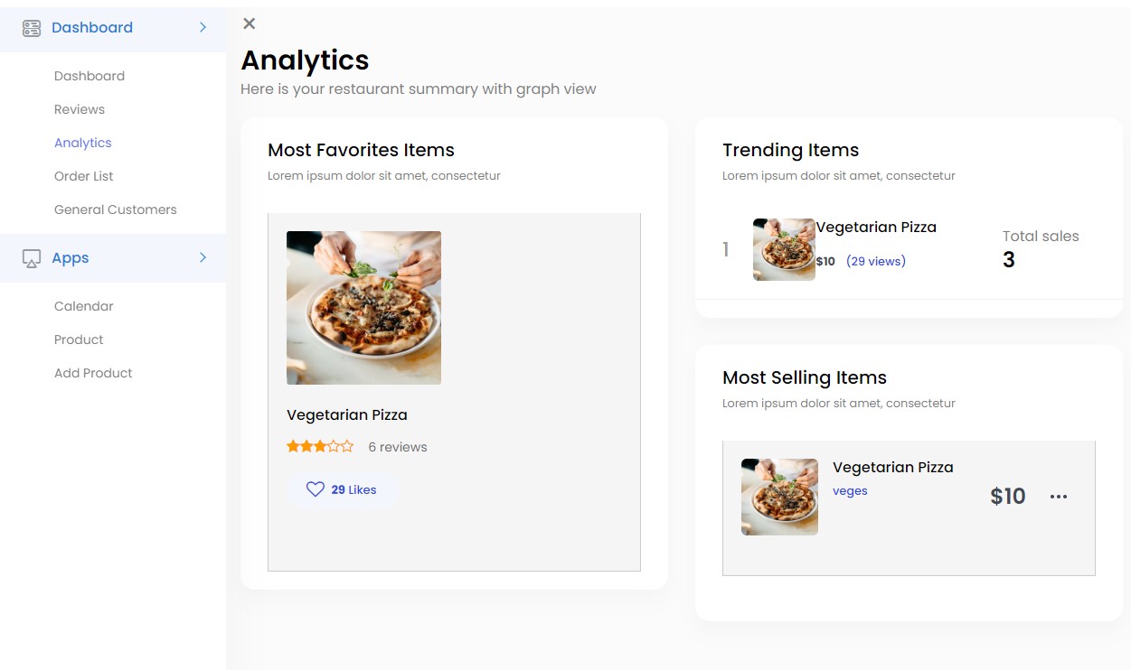Click the star rating under Vegetarian Pizza
Viewport: 1131px width, 670px height.
click(x=320, y=445)
